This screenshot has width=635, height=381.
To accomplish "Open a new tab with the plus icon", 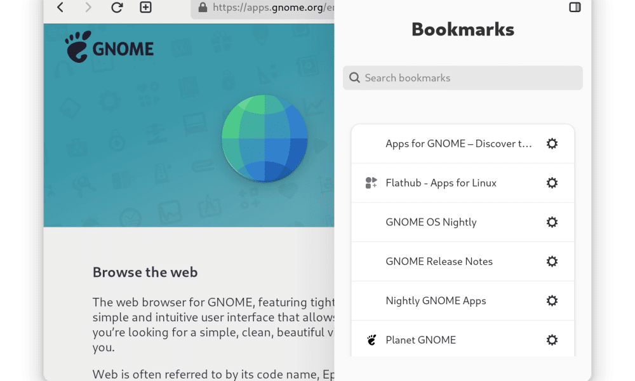I will (x=146, y=7).
